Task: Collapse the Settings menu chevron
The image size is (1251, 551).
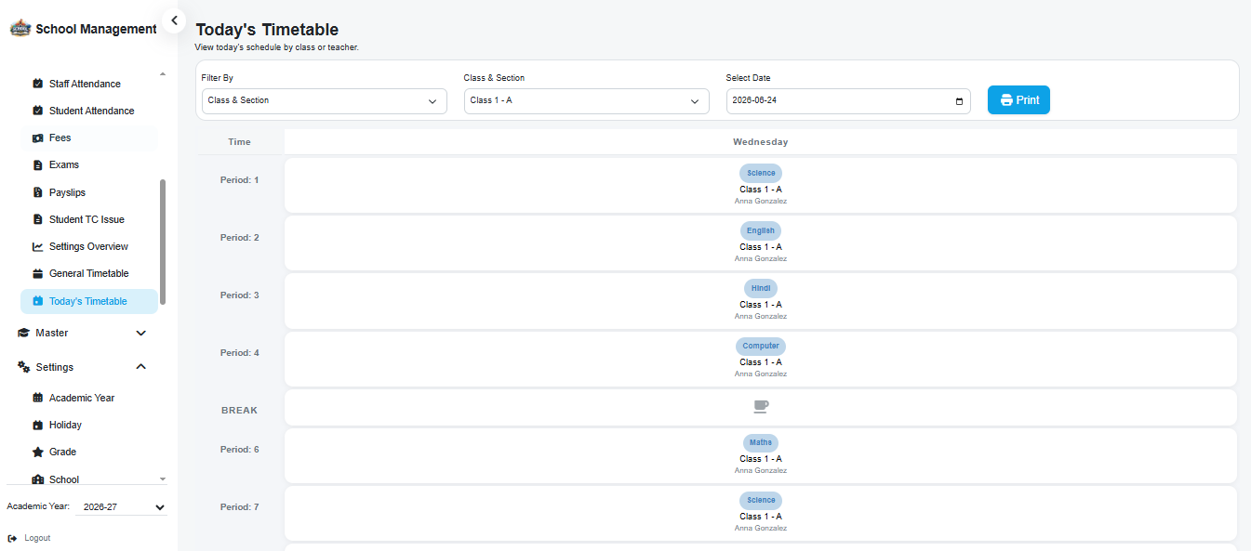Action: point(141,367)
